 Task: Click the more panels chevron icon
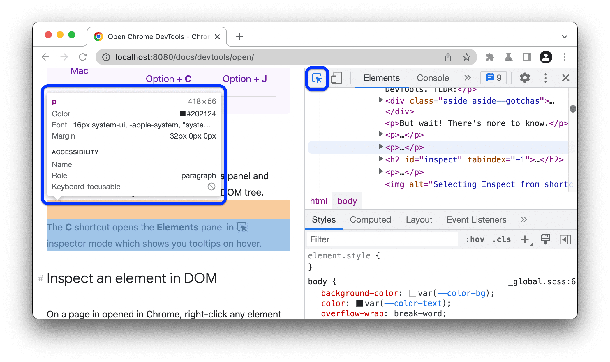coord(468,78)
